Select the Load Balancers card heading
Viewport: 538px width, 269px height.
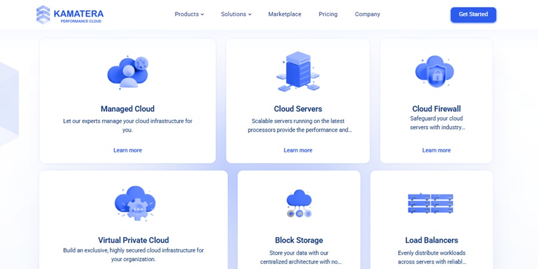432,240
